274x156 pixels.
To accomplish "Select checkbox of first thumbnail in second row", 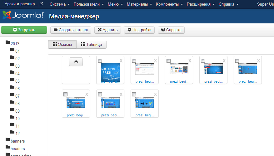I will pos(65,94).
